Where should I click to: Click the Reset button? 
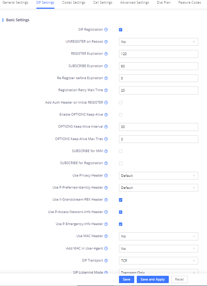click(179, 279)
